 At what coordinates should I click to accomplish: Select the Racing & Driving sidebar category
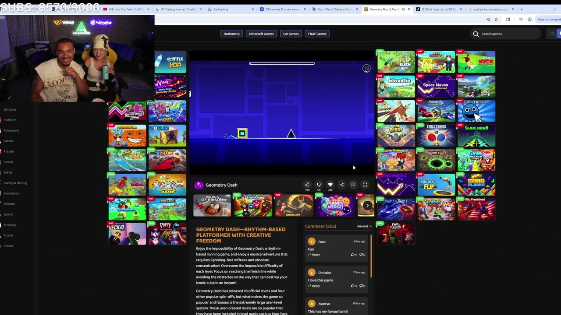(x=15, y=183)
